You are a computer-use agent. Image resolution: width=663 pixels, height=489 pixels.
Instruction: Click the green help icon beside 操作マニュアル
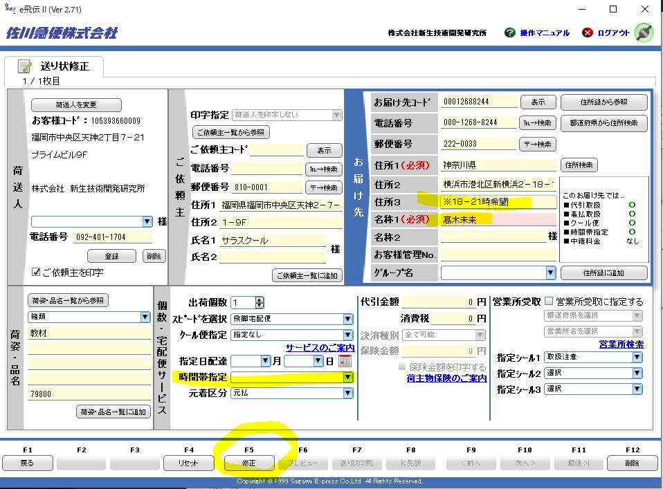pos(510,33)
